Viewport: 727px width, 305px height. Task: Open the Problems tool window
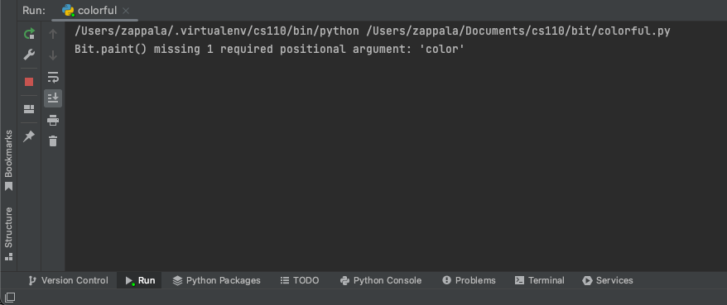(x=469, y=280)
